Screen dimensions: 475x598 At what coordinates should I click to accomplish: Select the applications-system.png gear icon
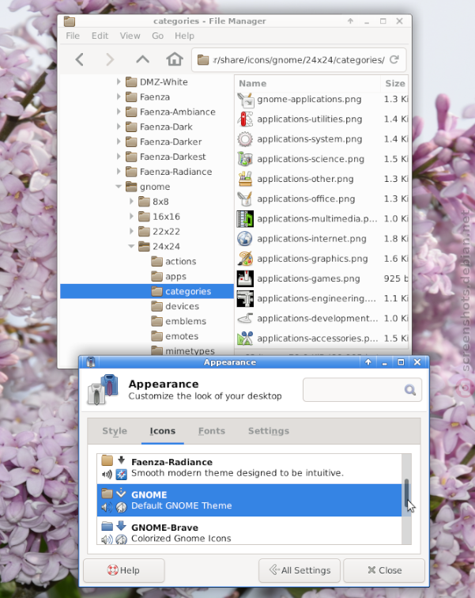click(245, 139)
